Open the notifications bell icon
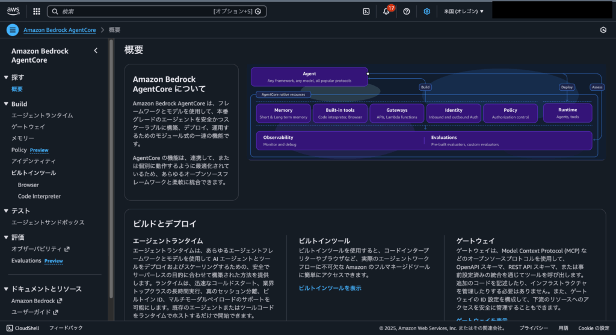 [386, 11]
